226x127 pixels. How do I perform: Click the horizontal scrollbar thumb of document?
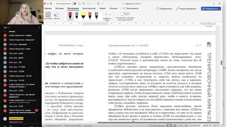159,122
